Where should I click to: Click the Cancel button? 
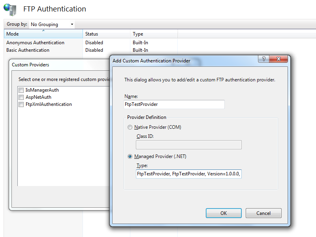click(263, 213)
